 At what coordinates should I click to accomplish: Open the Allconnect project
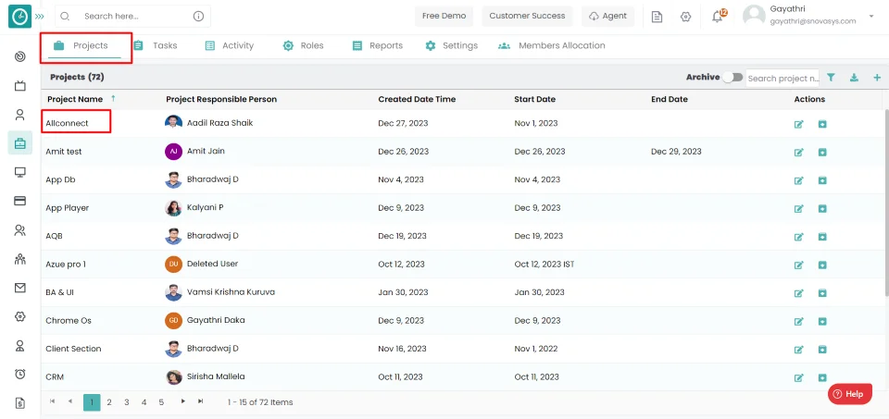point(67,123)
